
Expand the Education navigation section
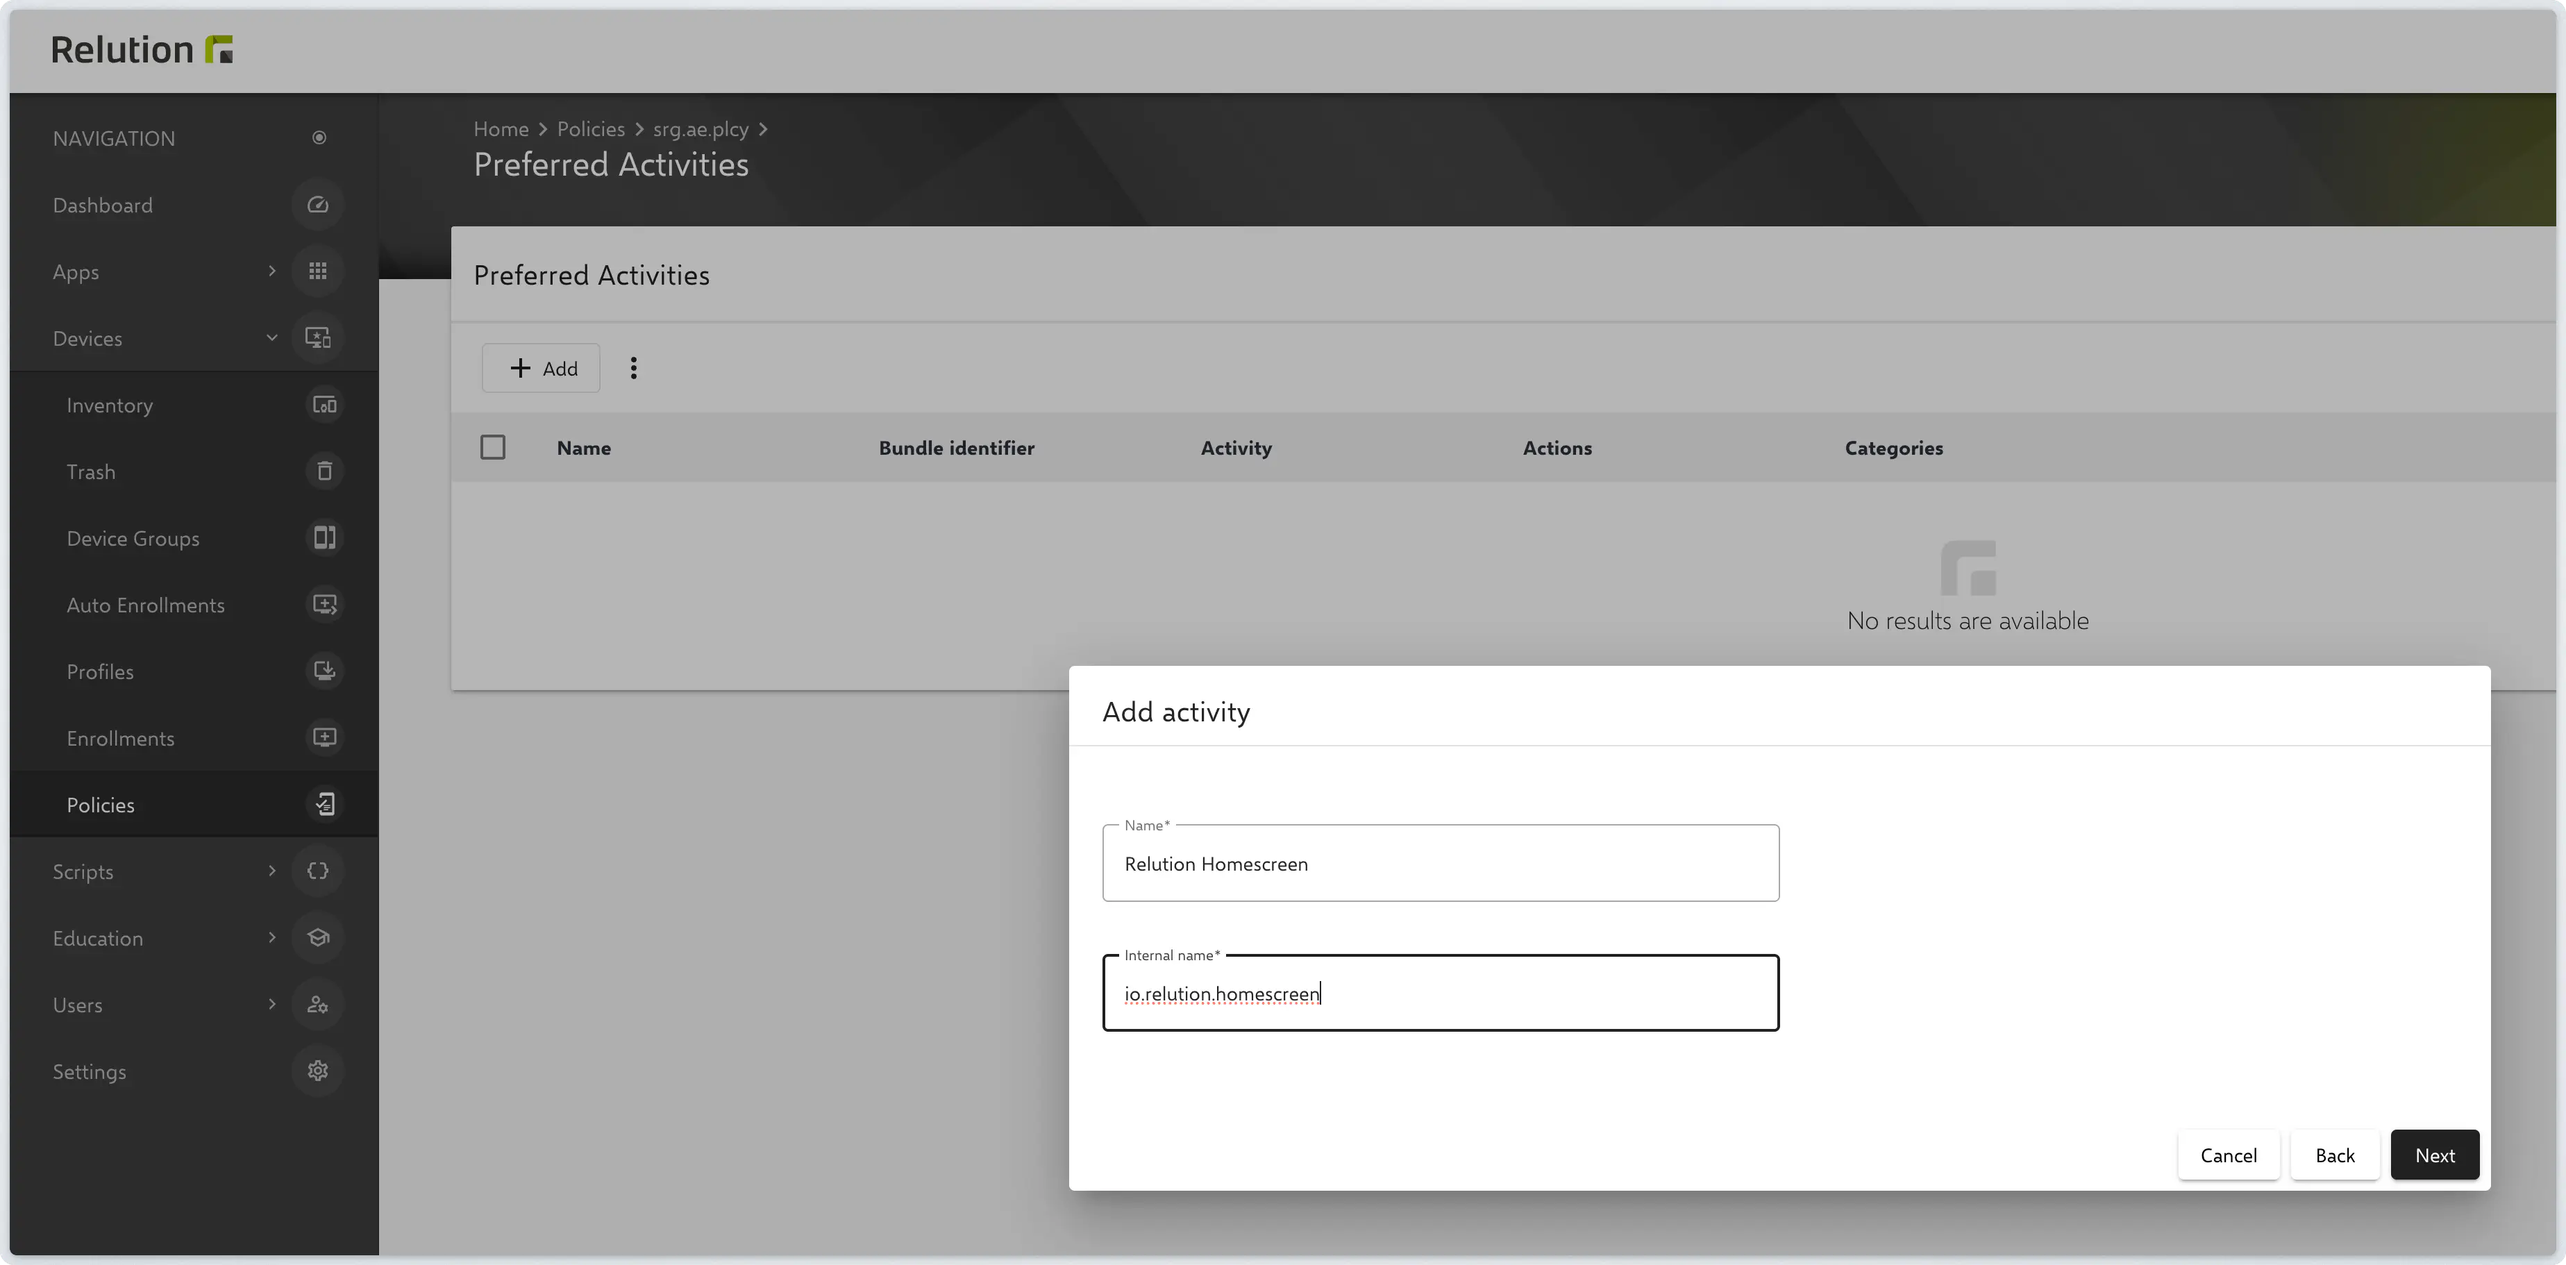272,938
